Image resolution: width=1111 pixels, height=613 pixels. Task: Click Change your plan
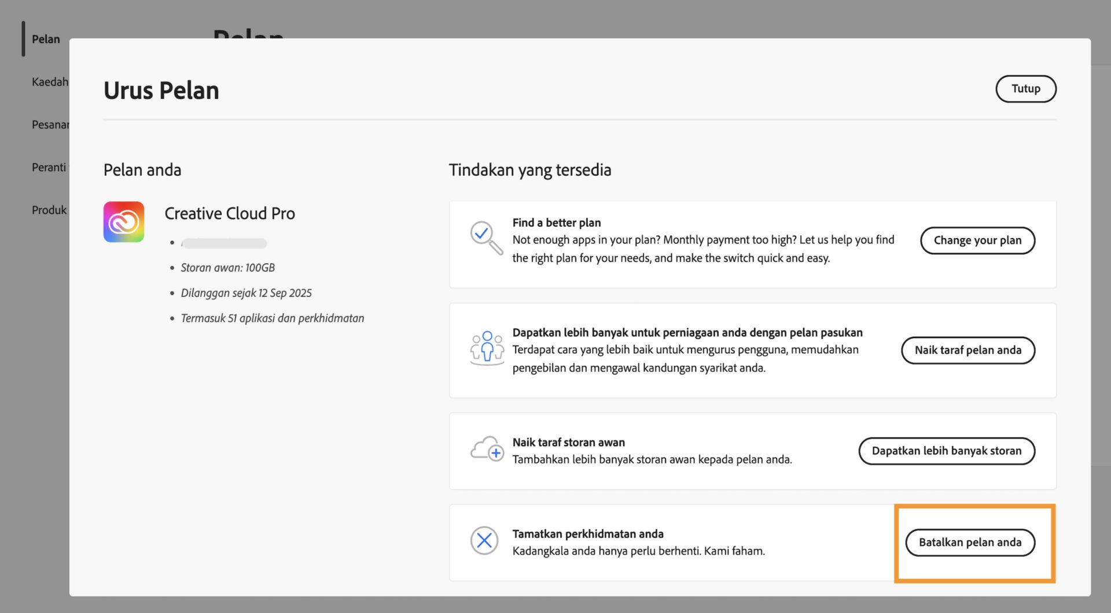[x=977, y=240]
